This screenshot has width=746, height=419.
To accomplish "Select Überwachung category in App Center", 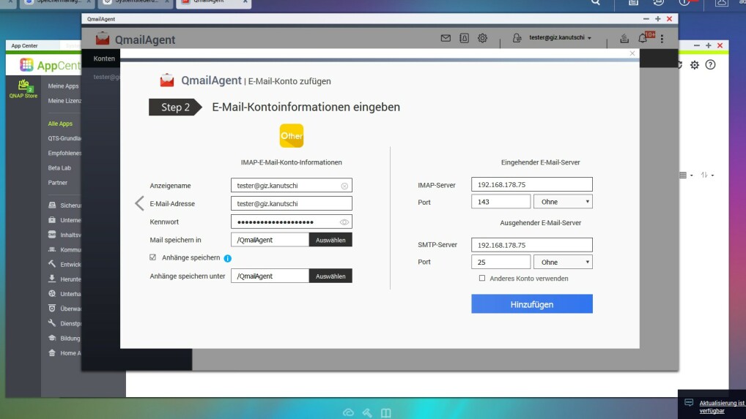I will 64,309.
